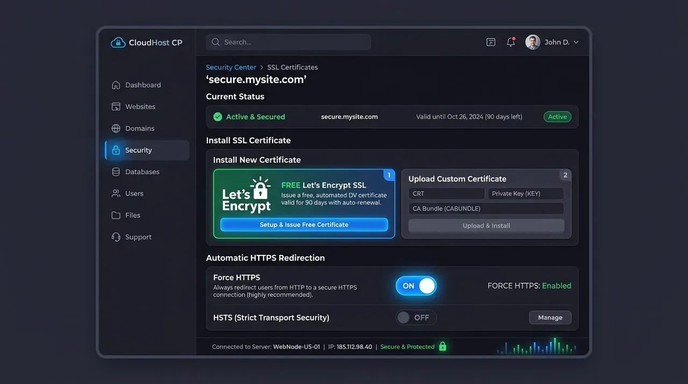The height and width of the screenshot is (384, 688).
Task: Follow the Security Center breadcrumb link
Action: [231, 67]
